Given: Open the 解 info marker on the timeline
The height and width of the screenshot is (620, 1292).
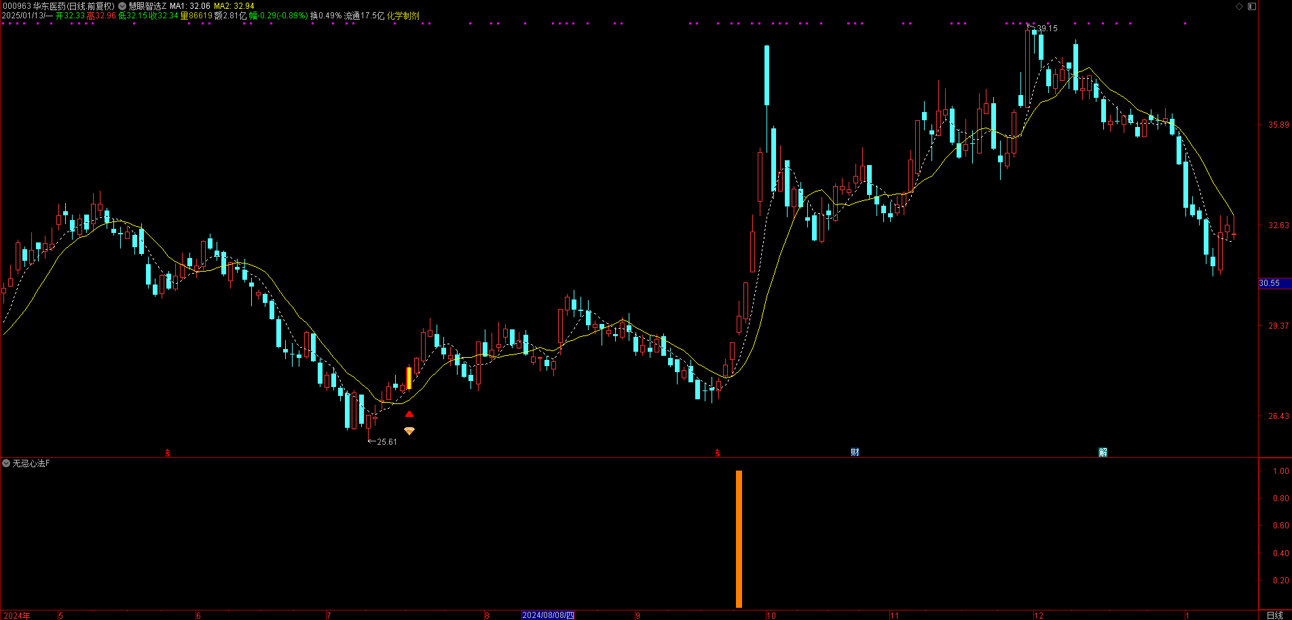Looking at the screenshot, I should tap(1103, 452).
